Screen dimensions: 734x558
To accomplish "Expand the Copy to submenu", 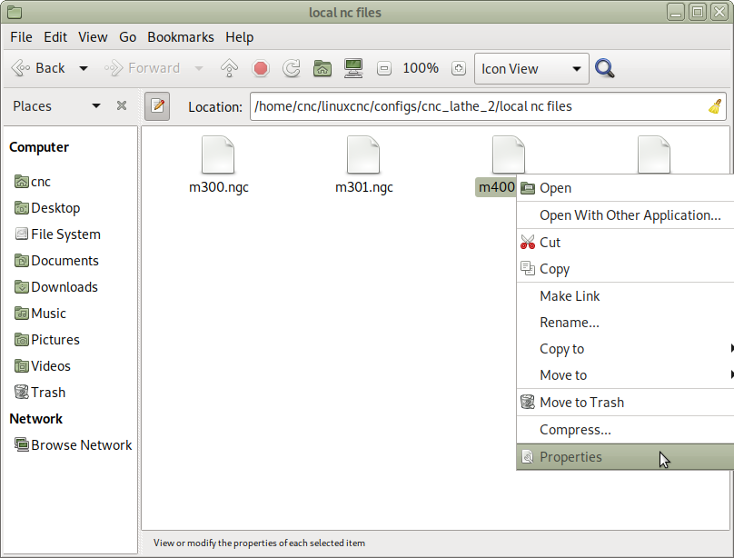I will tap(625, 349).
